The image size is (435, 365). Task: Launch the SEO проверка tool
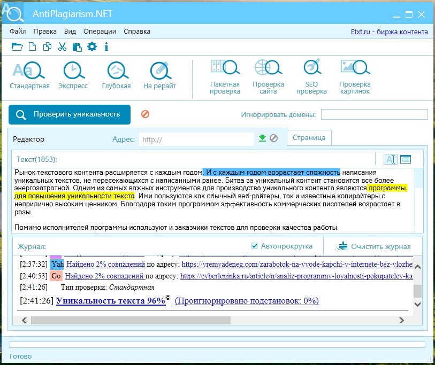tap(311, 77)
